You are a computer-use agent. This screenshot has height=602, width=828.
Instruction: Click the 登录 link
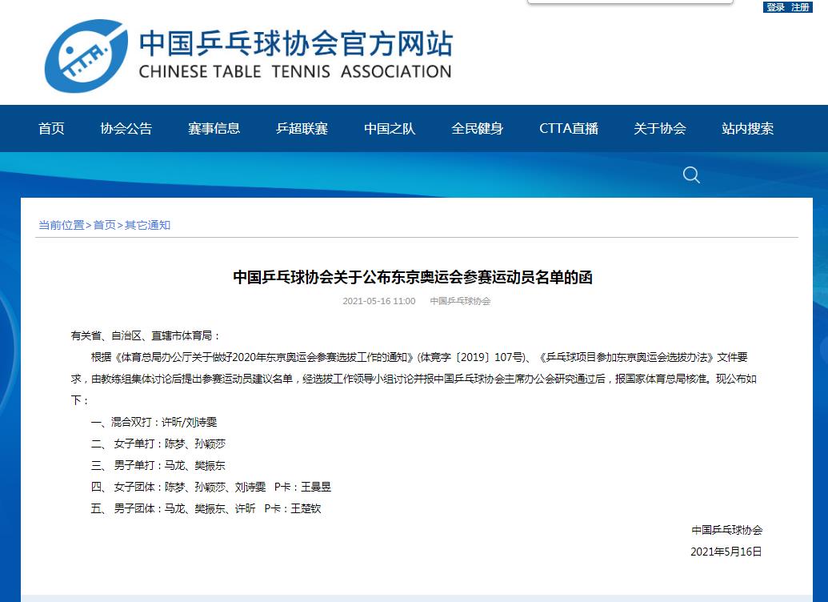coord(776,7)
